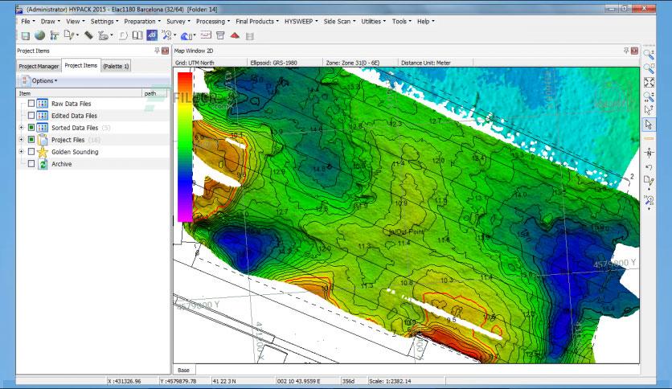
Task: Open the HYSWEEP menu
Action: (x=301, y=21)
